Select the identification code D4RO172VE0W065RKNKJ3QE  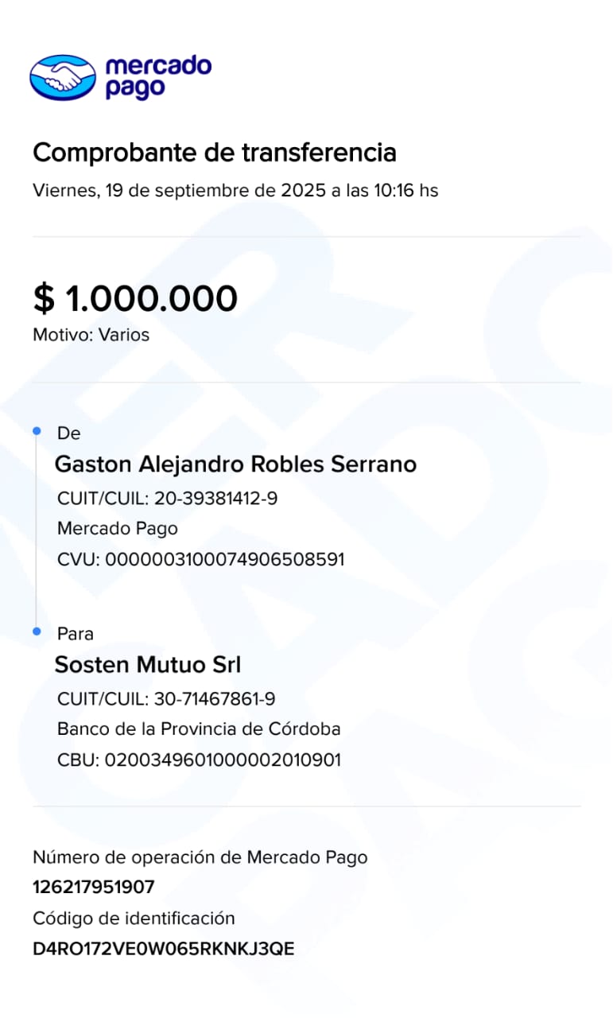coord(163,949)
